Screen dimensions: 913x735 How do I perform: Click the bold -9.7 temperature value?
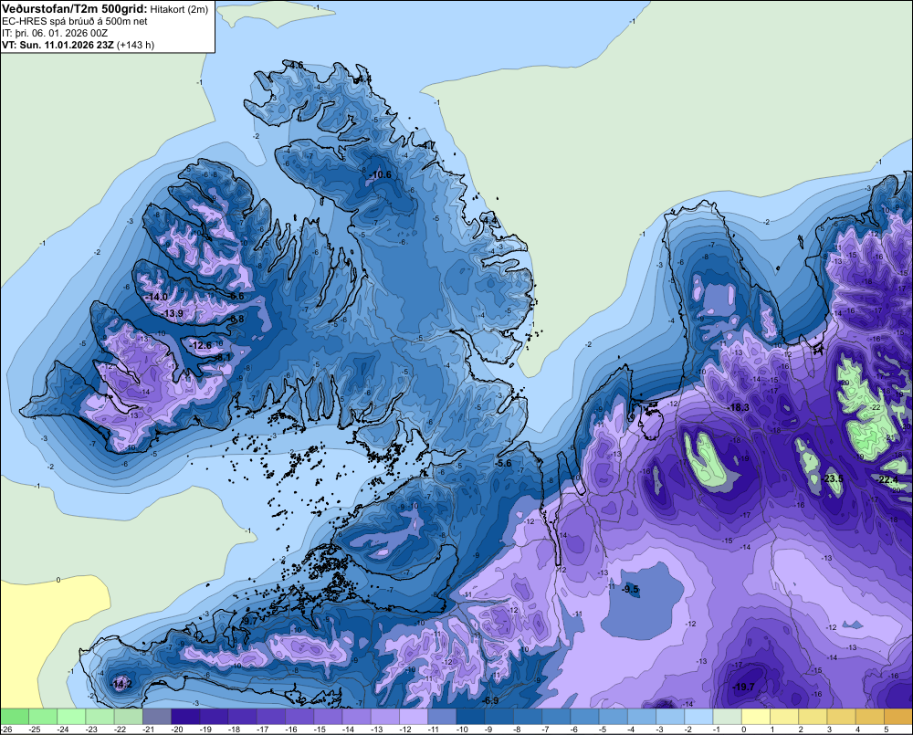pos(249,622)
